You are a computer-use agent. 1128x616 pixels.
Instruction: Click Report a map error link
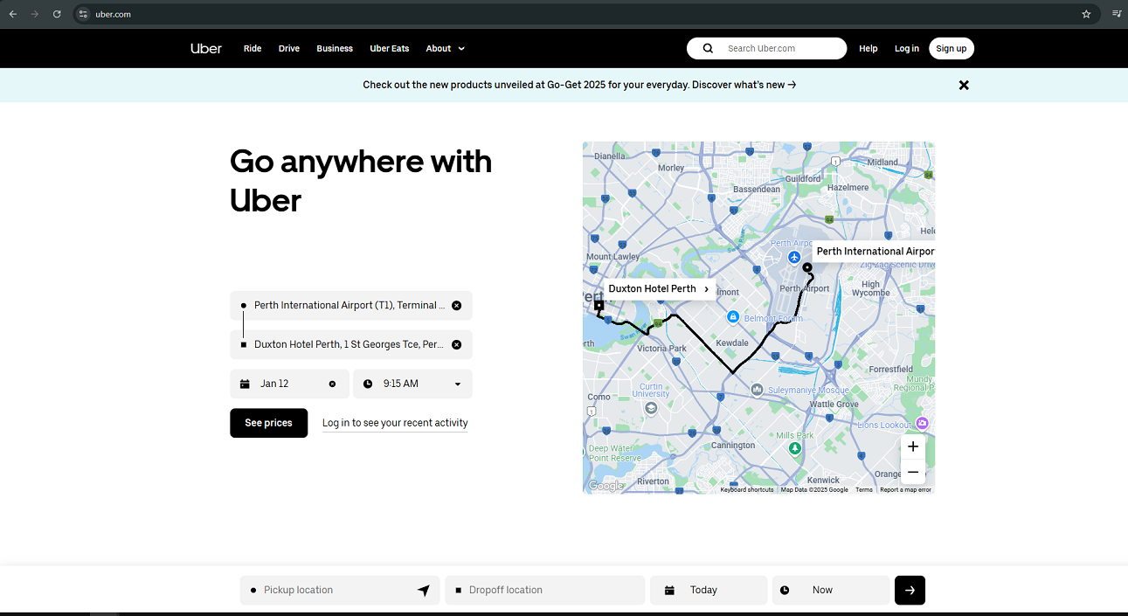coord(905,489)
